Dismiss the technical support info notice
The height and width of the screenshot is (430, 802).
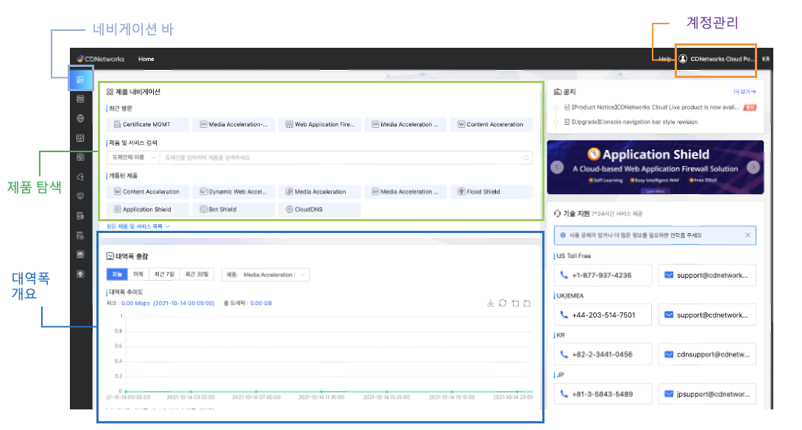pyautogui.click(x=748, y=235)
